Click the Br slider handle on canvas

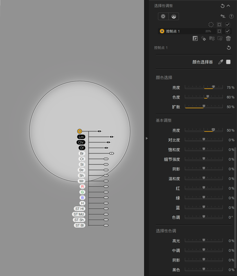[x=112, y=153]
